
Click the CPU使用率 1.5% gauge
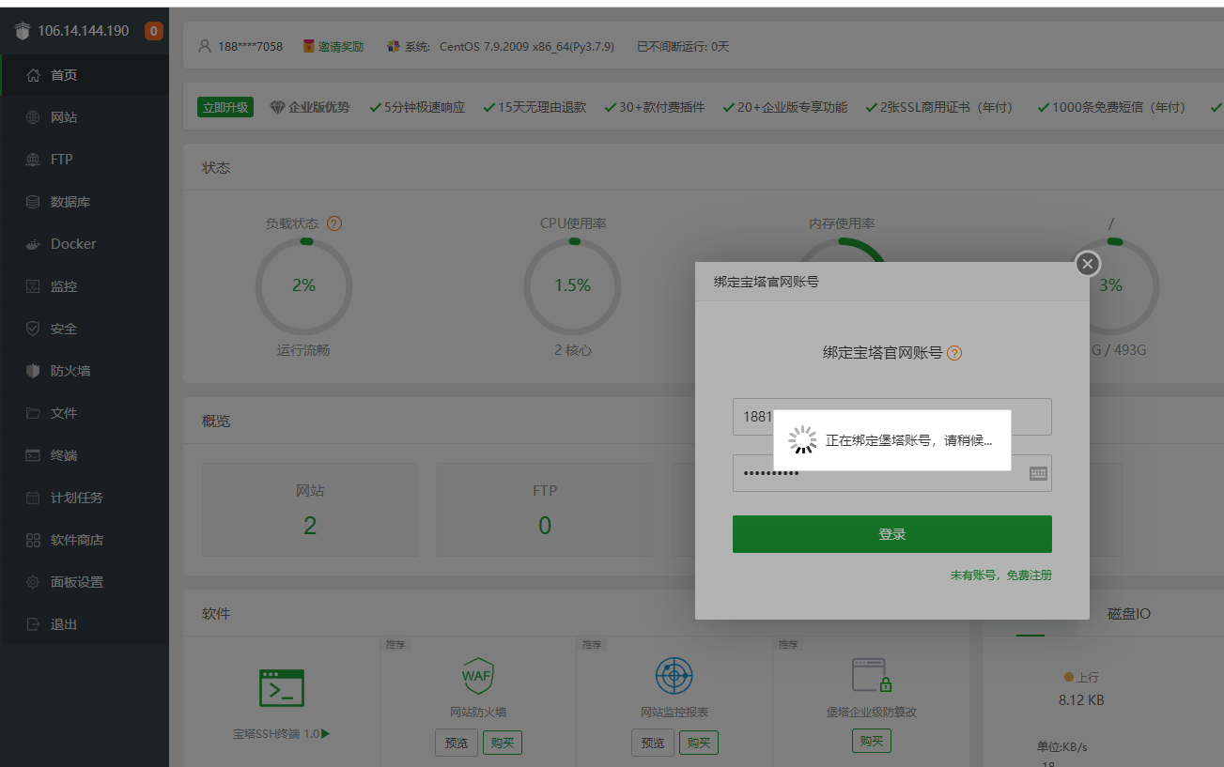pos(572,285)
